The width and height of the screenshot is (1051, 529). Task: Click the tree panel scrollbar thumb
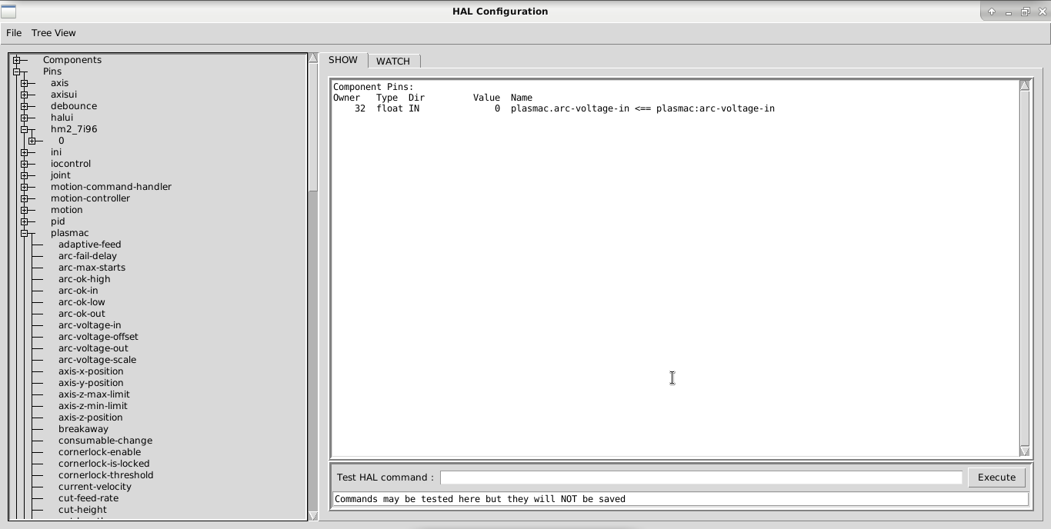(x=313, y=128)
